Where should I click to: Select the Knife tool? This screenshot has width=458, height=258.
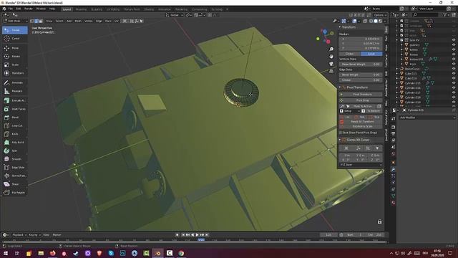coord(14,134)
